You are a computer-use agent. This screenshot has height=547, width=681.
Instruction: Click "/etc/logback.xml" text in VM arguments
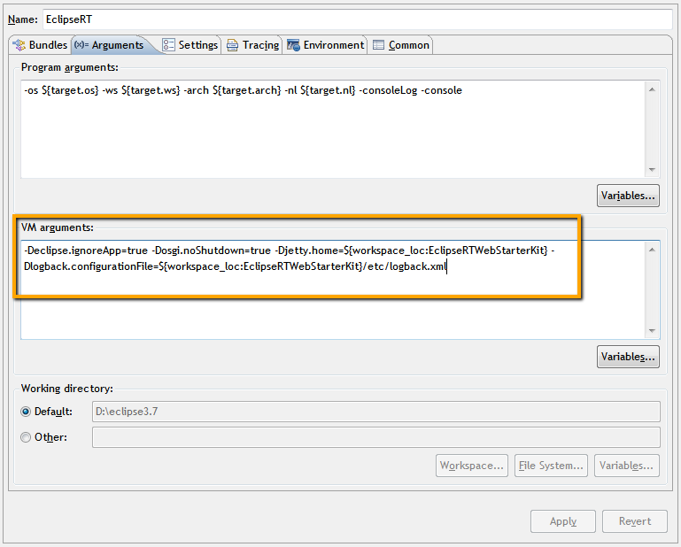pos(405,266)
